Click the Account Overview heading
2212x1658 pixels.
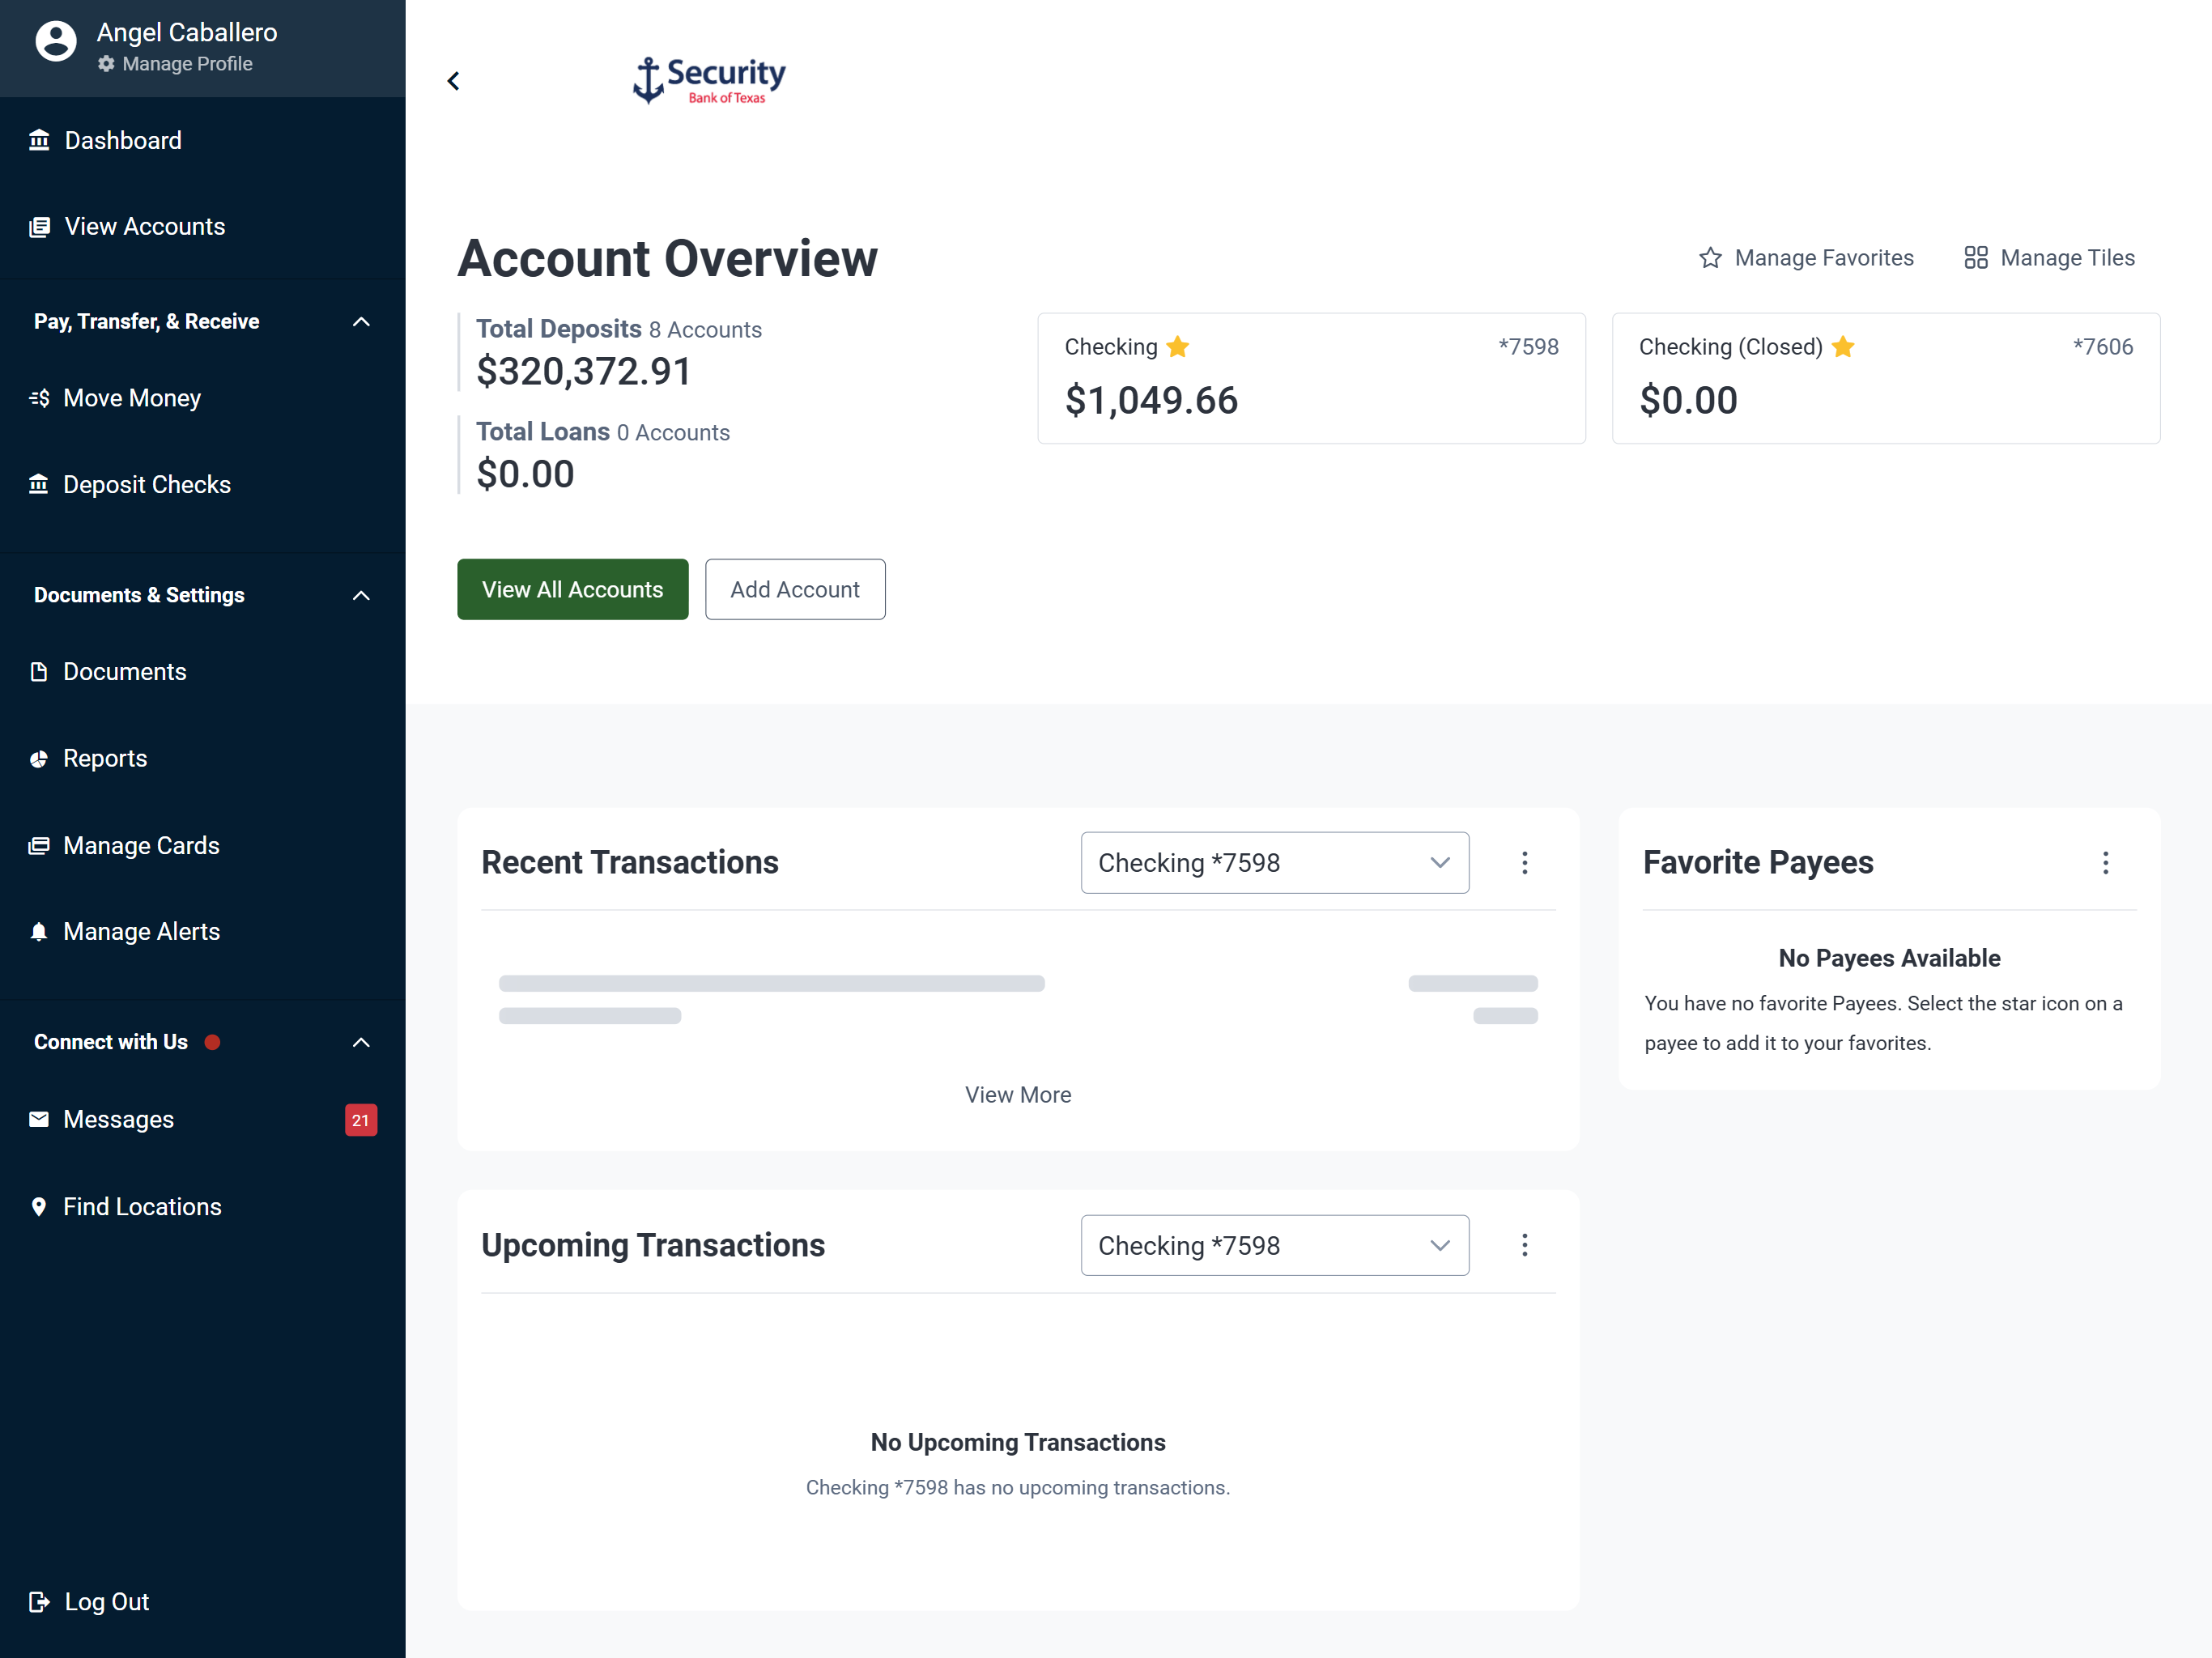point(668,258)
